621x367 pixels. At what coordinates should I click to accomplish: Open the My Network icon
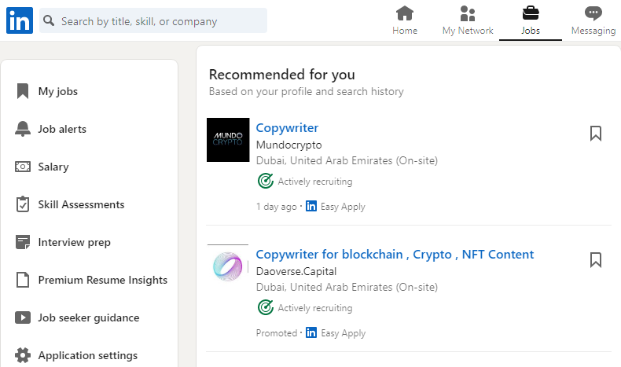pyautogui.click(x=468, y=13)
